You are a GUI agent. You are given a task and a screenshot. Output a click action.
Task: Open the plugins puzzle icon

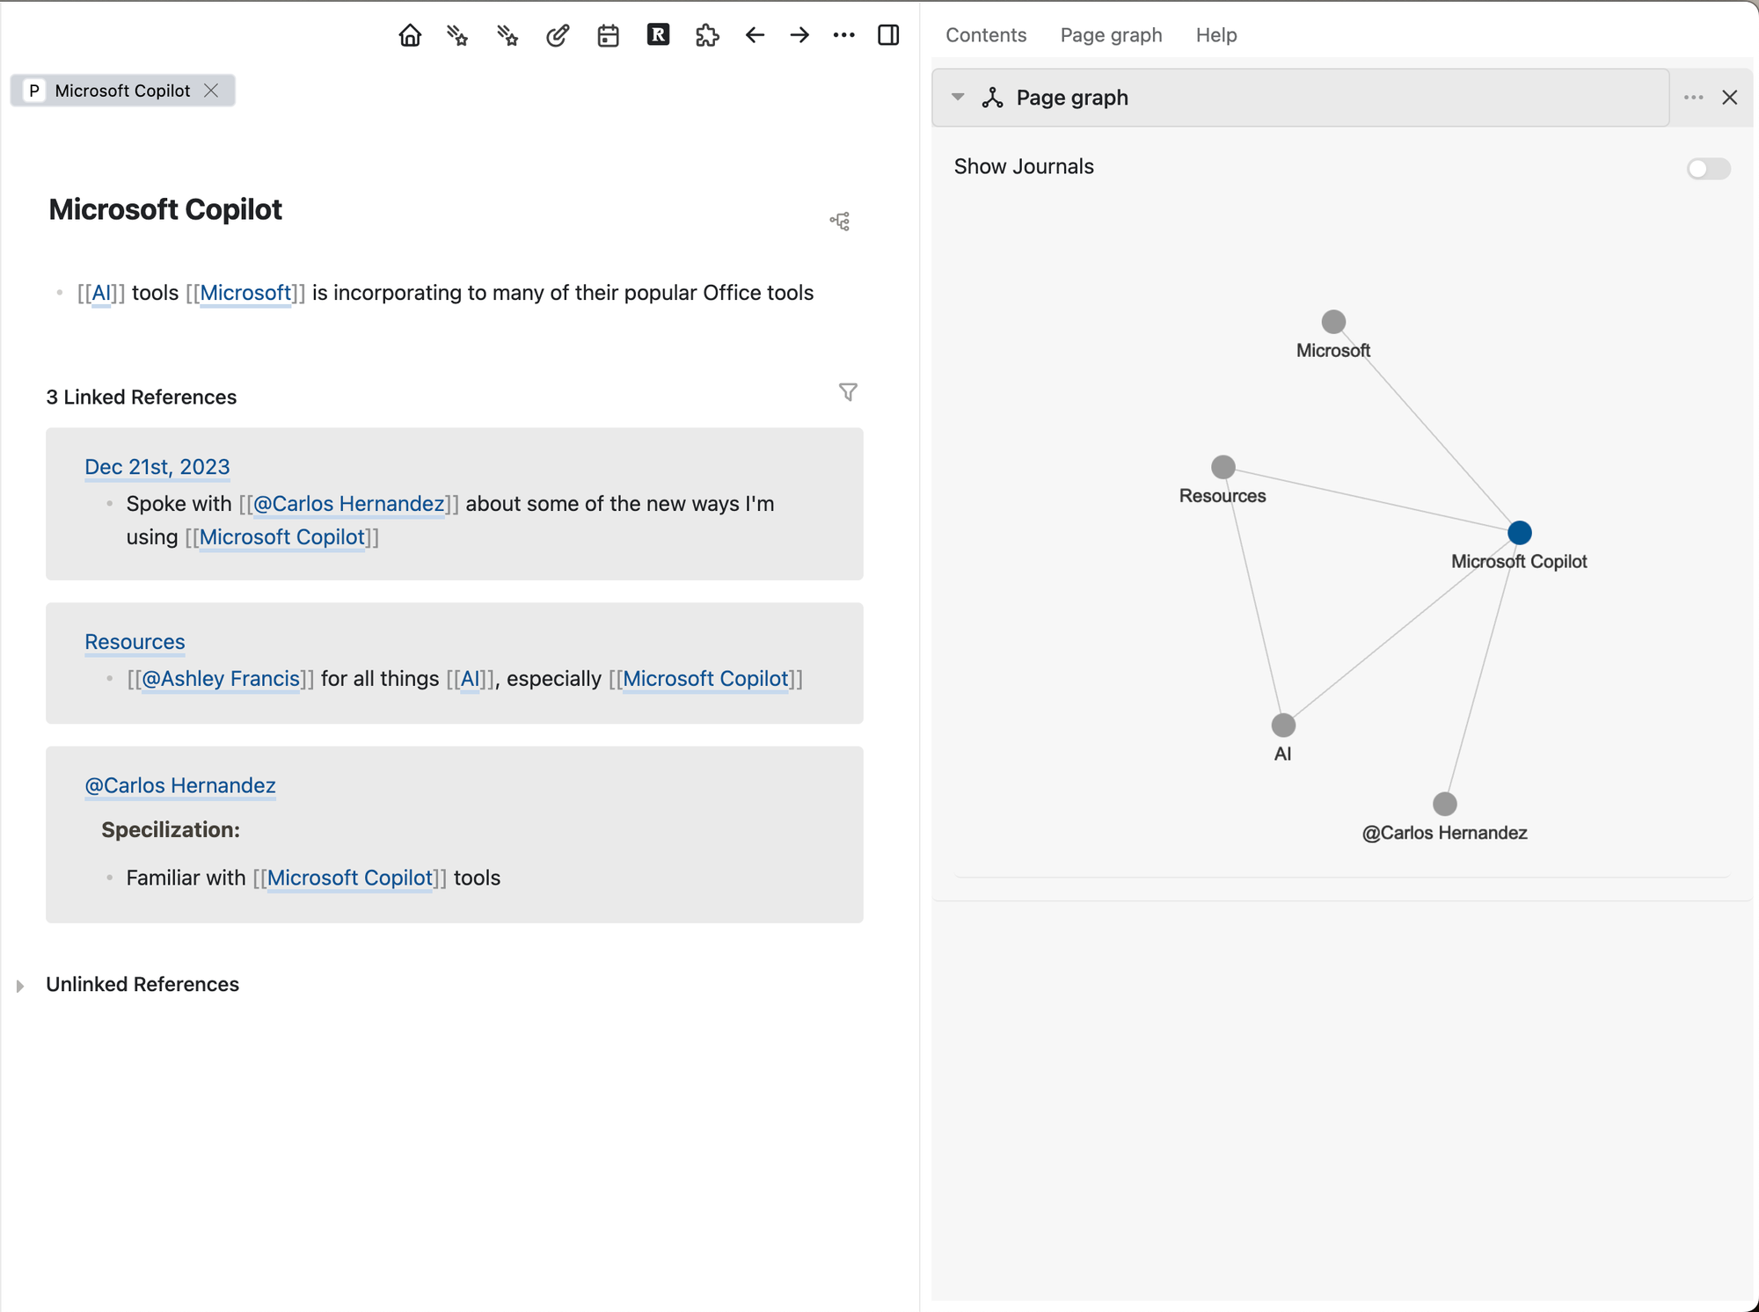[707, 35]
